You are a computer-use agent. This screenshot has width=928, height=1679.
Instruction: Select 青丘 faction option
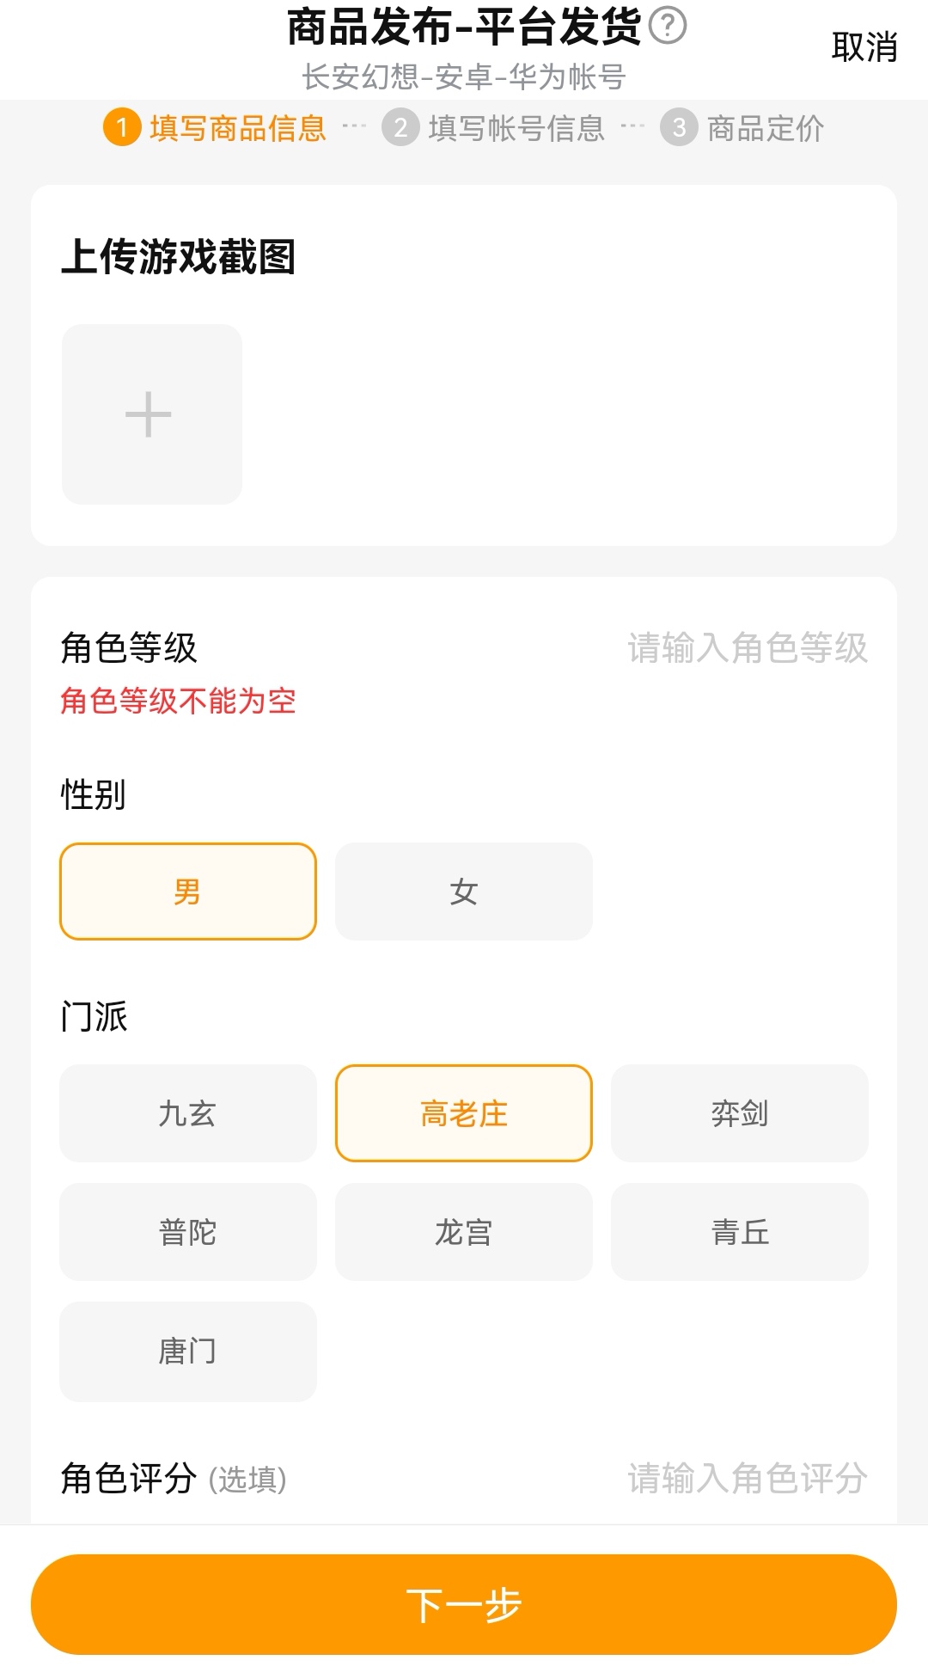pos(739,1232)
